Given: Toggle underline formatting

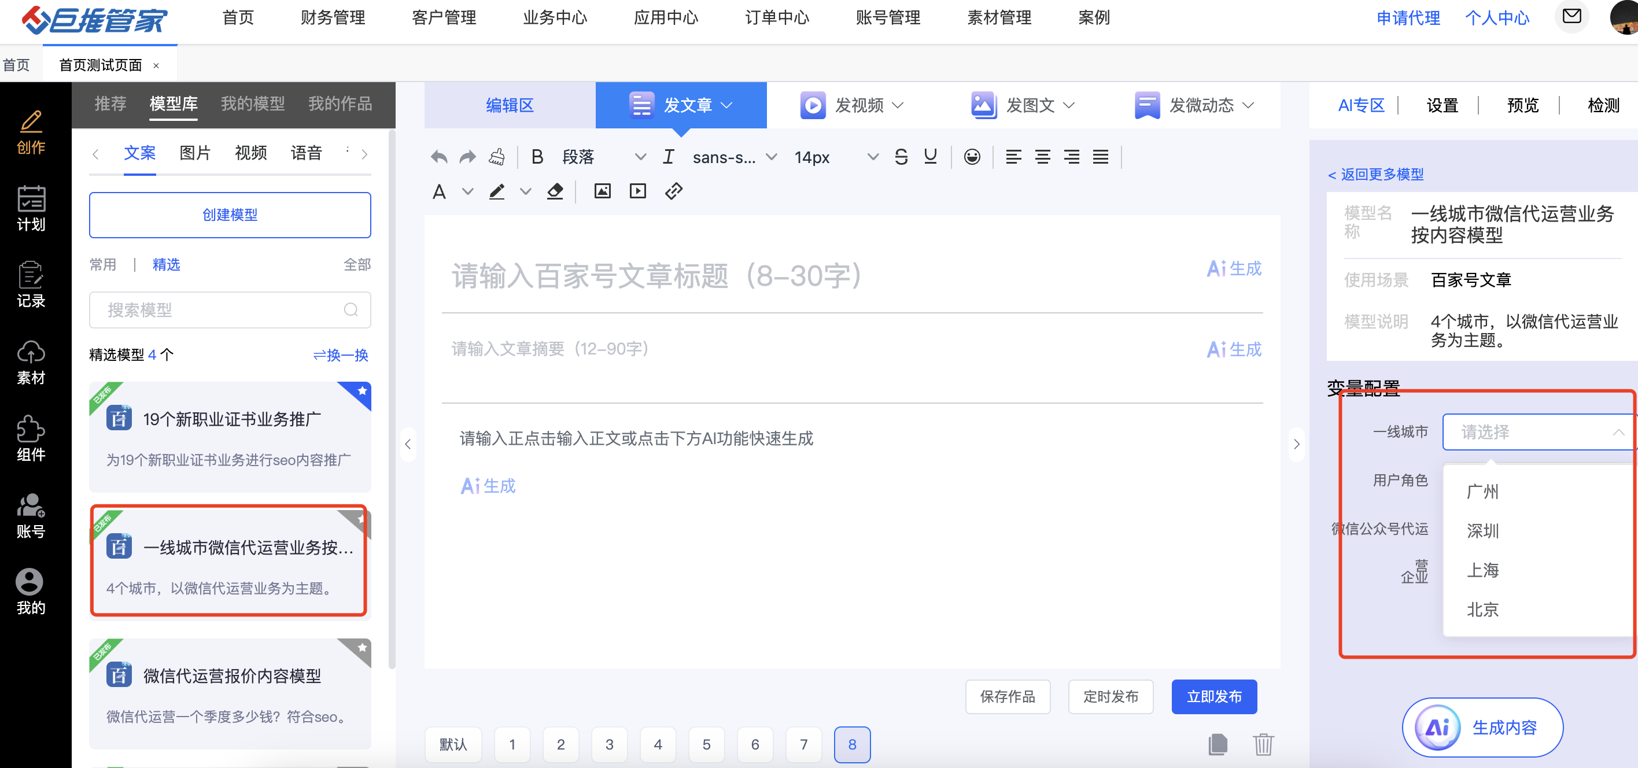Looking at the screenshot, I should pyautogui.click(x=929, y=157).
